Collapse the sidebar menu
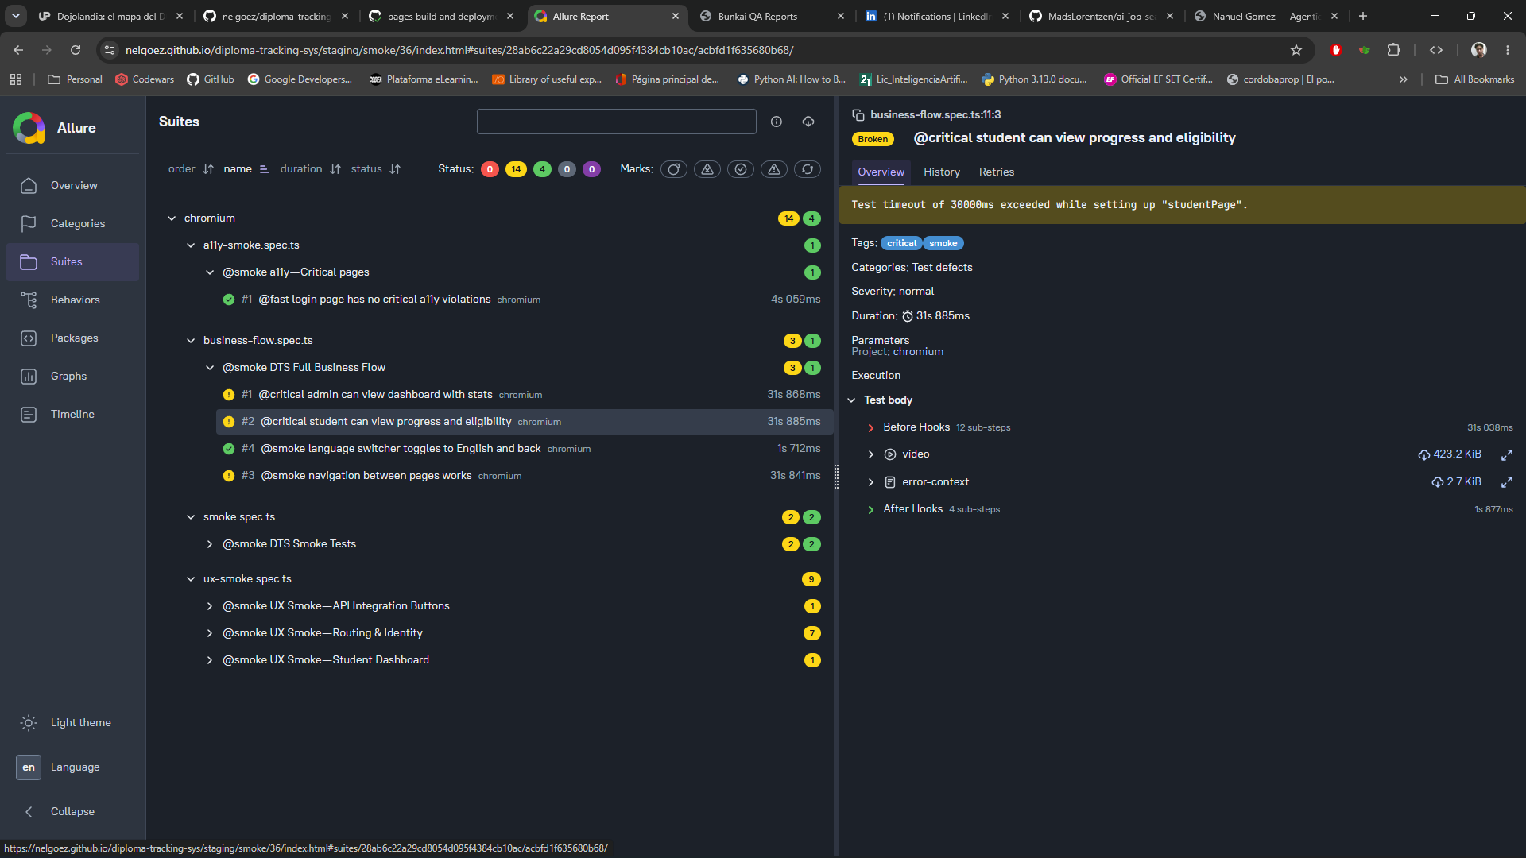This screenshot has width=1526, height=858. 73,811
